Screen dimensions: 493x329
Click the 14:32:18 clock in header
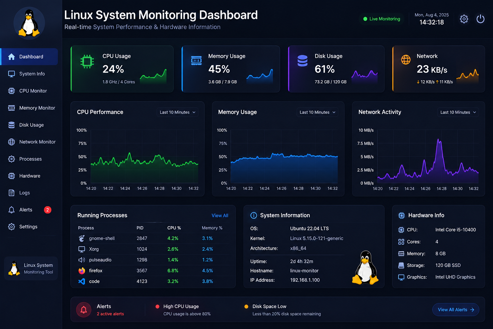point(432,22)
